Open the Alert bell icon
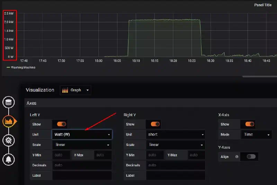This screenshot has width=277, height=185. [x=8, y=159]
